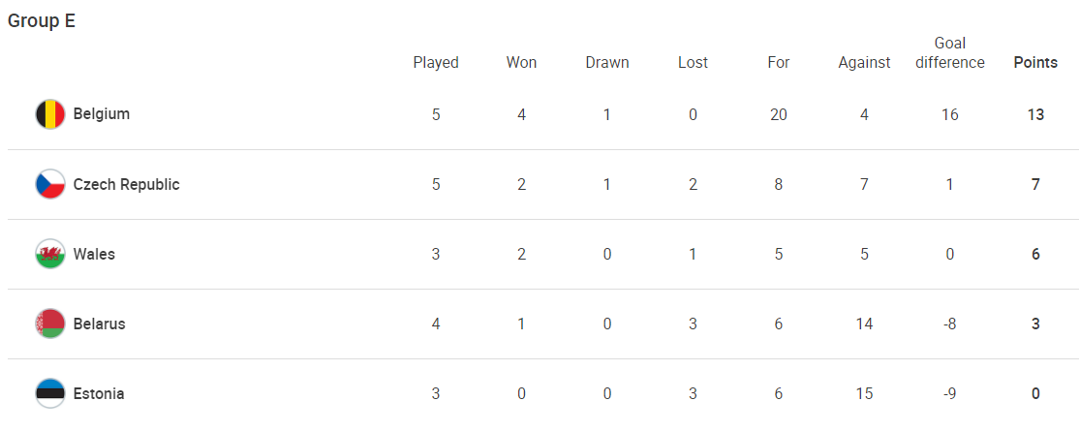1080x432 pixels.
Task: Click the Wales flag icon
Action: click(x=50, y=254)
